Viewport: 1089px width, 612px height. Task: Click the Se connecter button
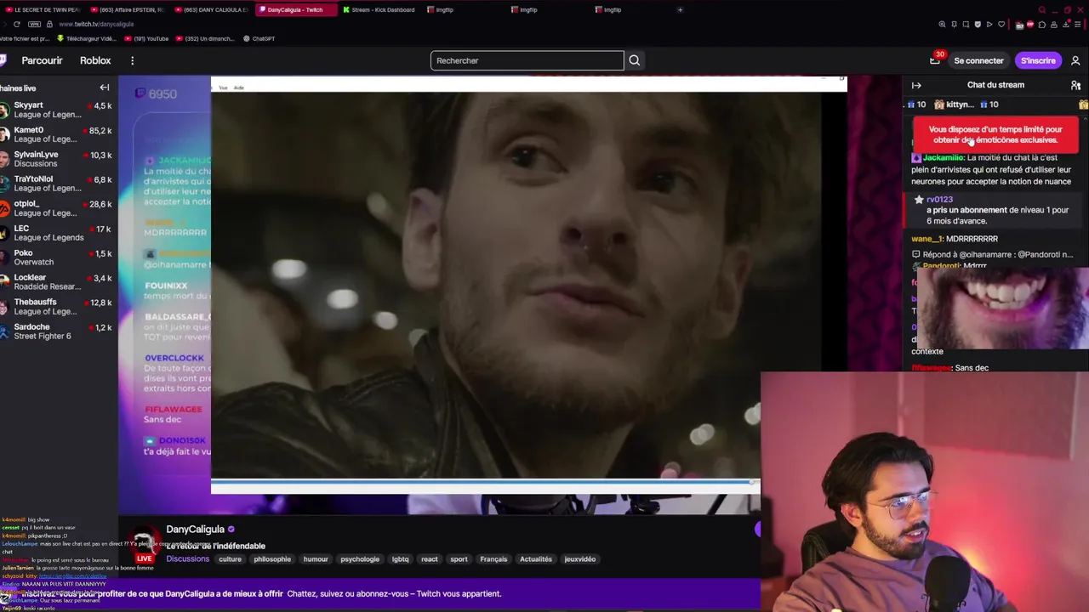pos(978,60)
